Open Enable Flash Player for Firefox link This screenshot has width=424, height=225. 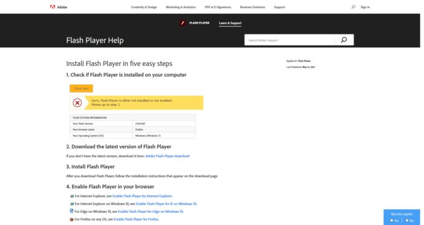136,220
